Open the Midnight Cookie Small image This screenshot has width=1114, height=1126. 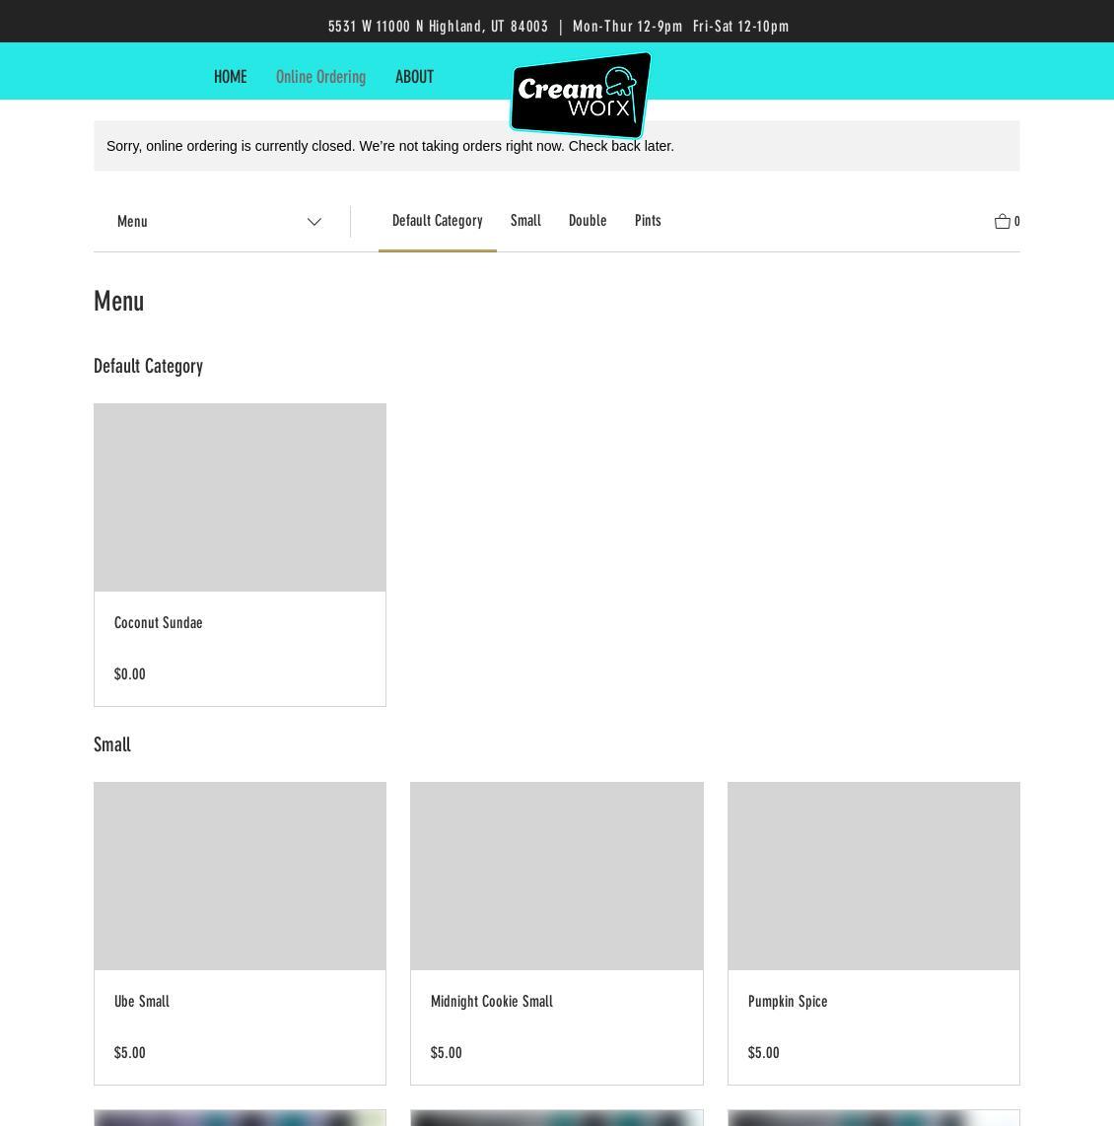[x=556, y=876]
